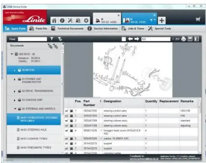Open the Info icon beside Home
Viewport: 206px width, 163px height.
(62, 21)
